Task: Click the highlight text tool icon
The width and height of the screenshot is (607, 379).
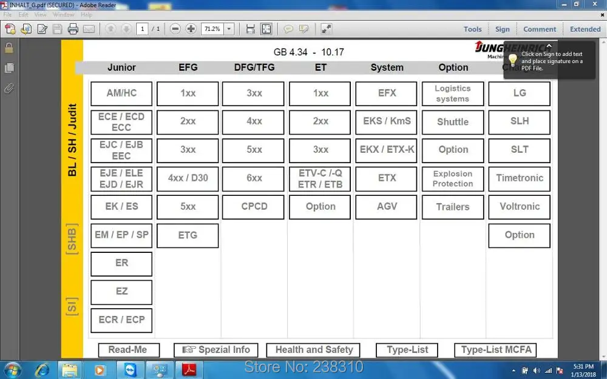Action: (304, 29)
